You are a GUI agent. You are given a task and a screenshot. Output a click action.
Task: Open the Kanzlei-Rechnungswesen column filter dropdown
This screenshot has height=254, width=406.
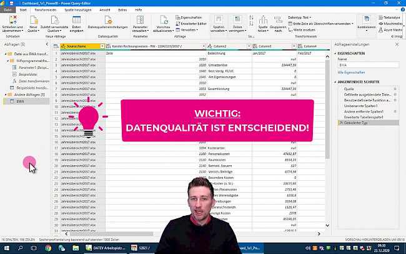pos(204,46)
